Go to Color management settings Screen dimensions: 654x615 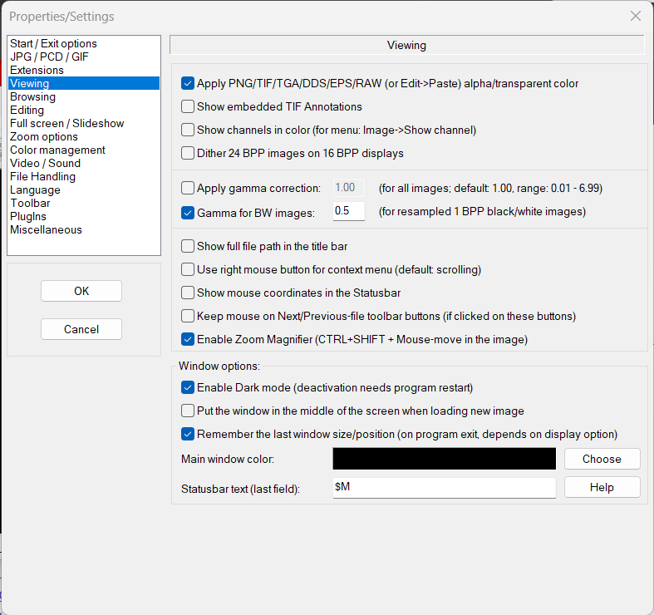coord(57,150)
